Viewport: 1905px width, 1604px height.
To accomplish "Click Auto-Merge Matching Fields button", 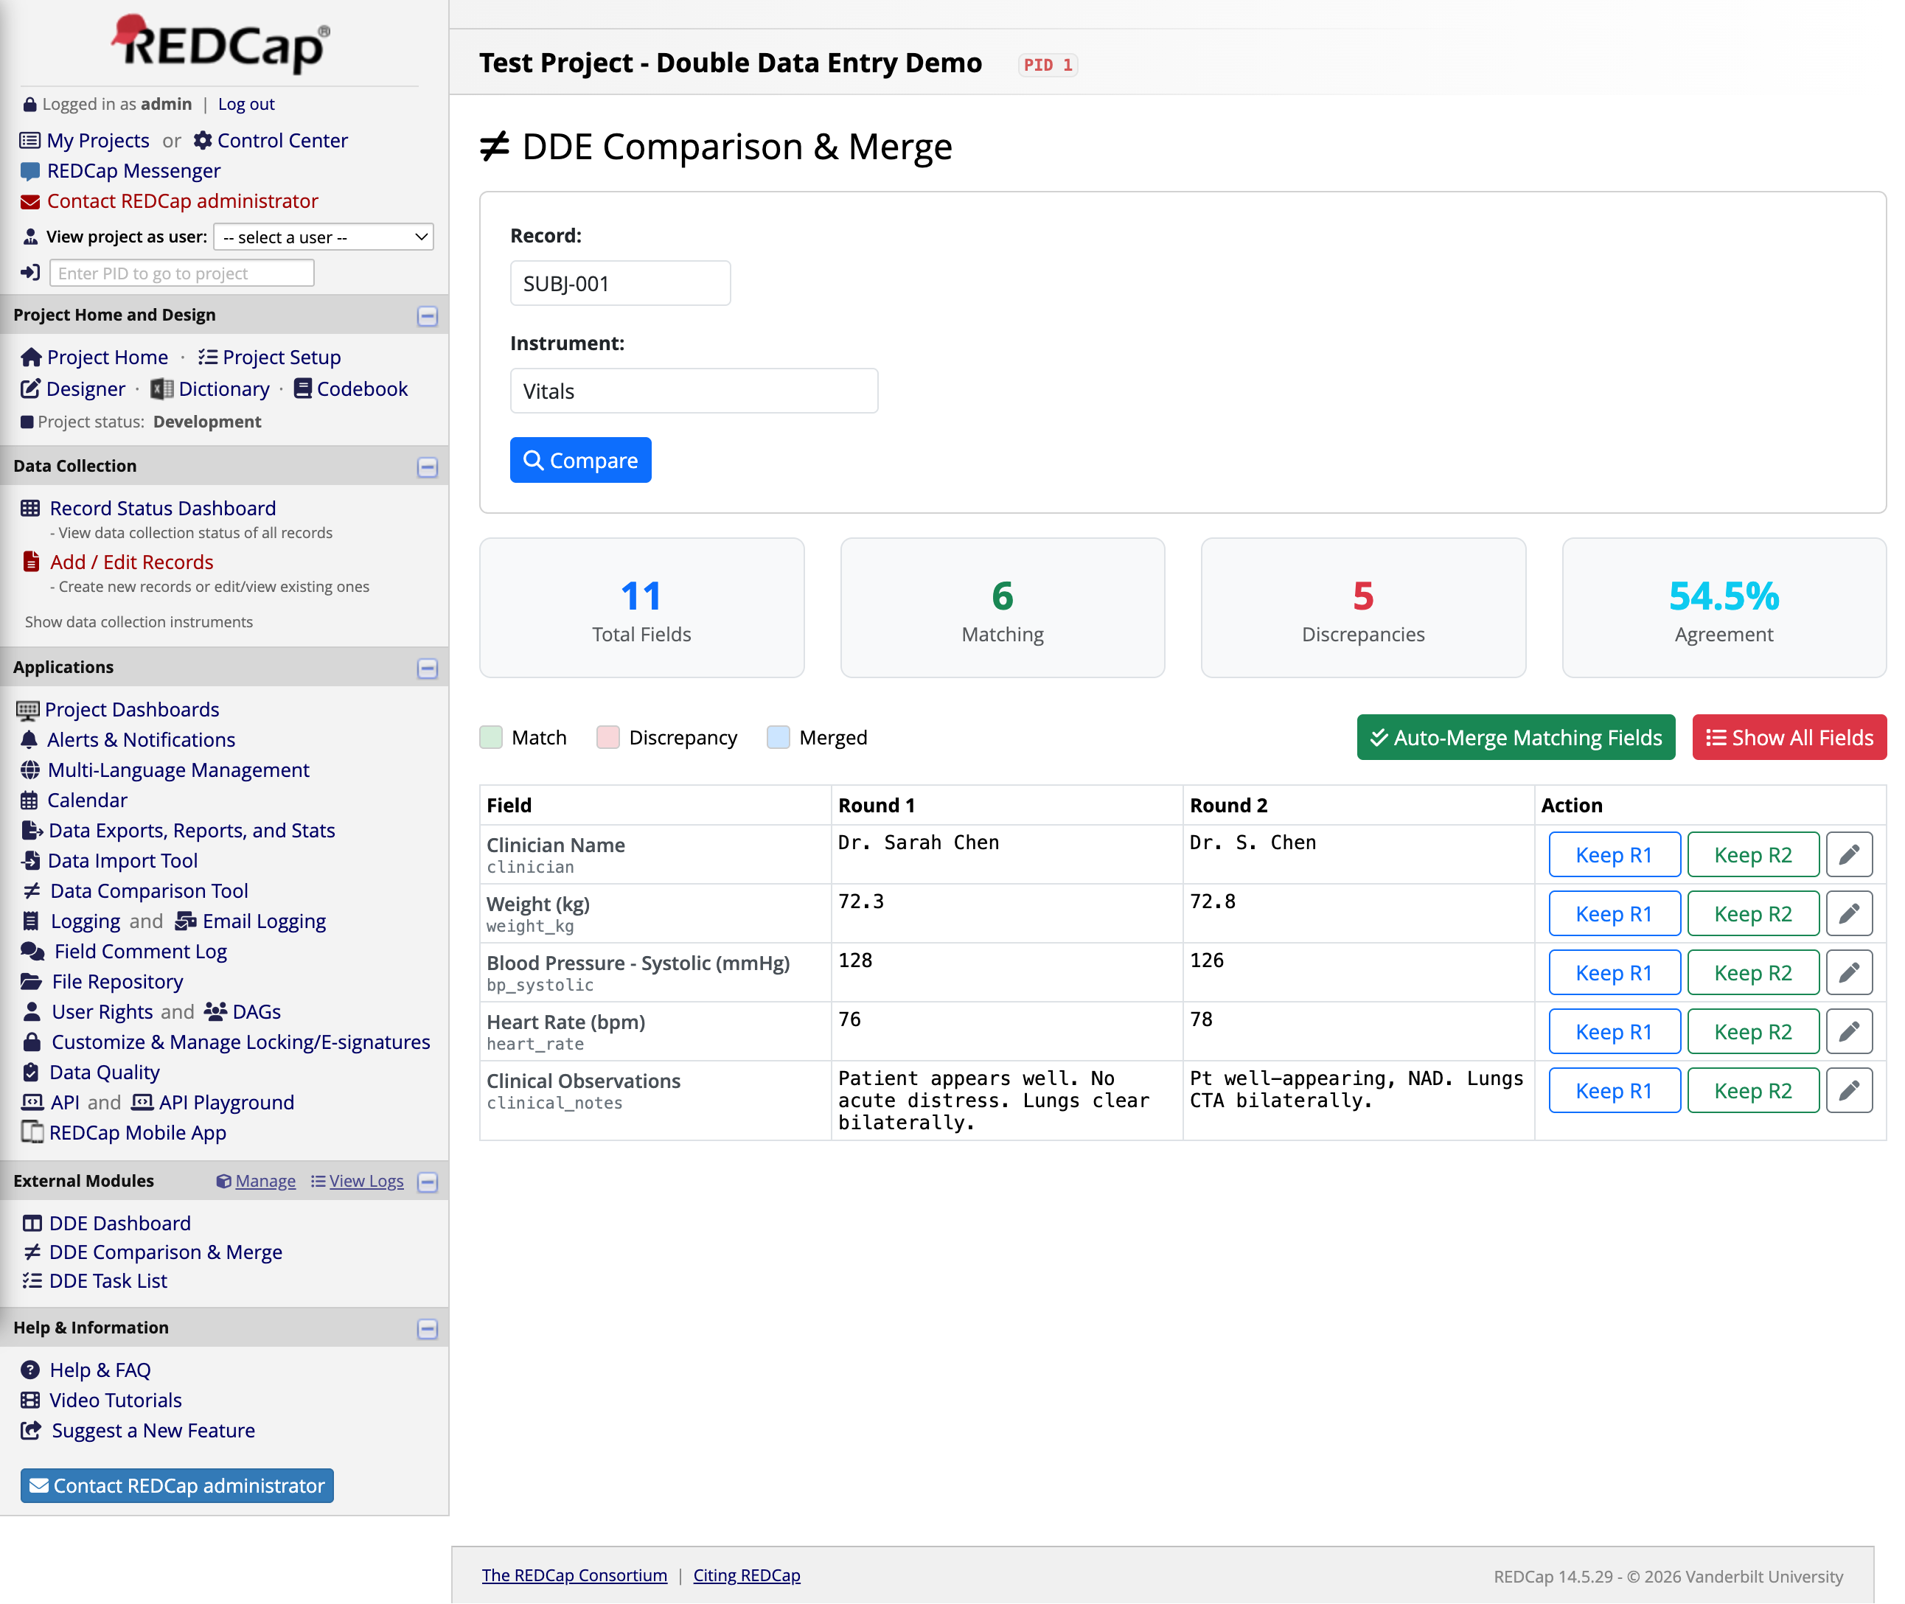I will [1516, 737].
